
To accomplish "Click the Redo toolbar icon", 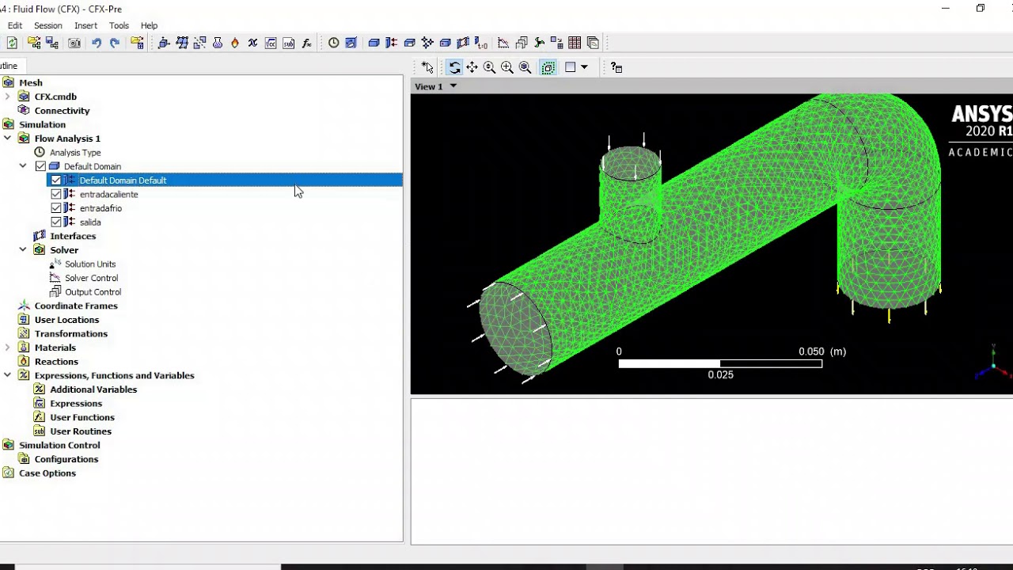I will click(x=115, y=43).
